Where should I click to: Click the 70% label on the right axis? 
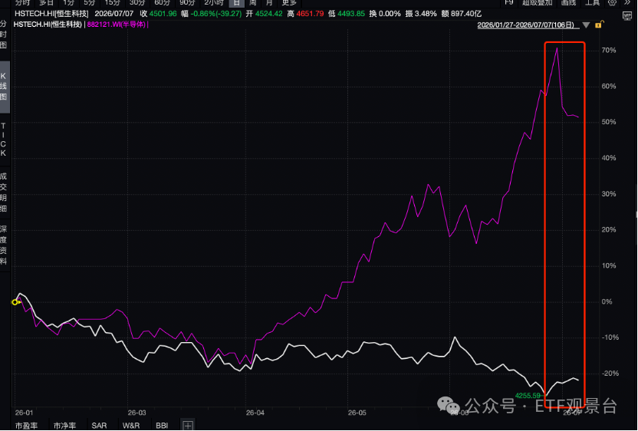(609, 51)
